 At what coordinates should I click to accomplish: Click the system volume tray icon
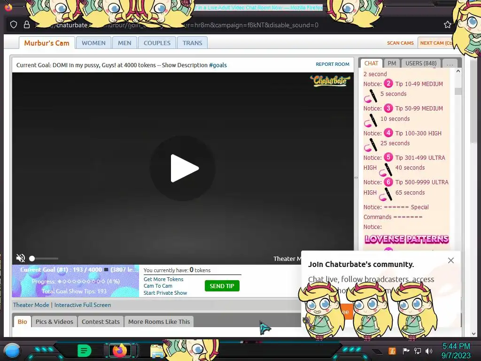[x=429, y=351]
